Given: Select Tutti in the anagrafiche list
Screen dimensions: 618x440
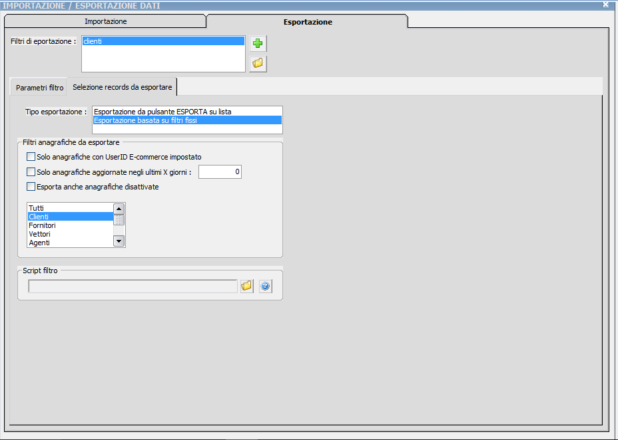Looking at the screenshot, I should point(71,208).
